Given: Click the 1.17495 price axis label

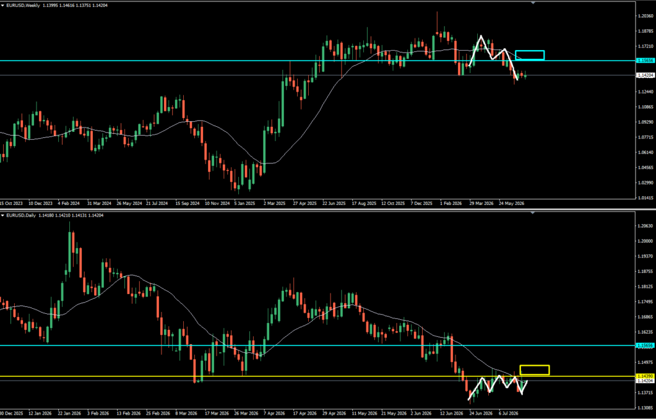Looking at the screenshot, I should pos(646,302).
